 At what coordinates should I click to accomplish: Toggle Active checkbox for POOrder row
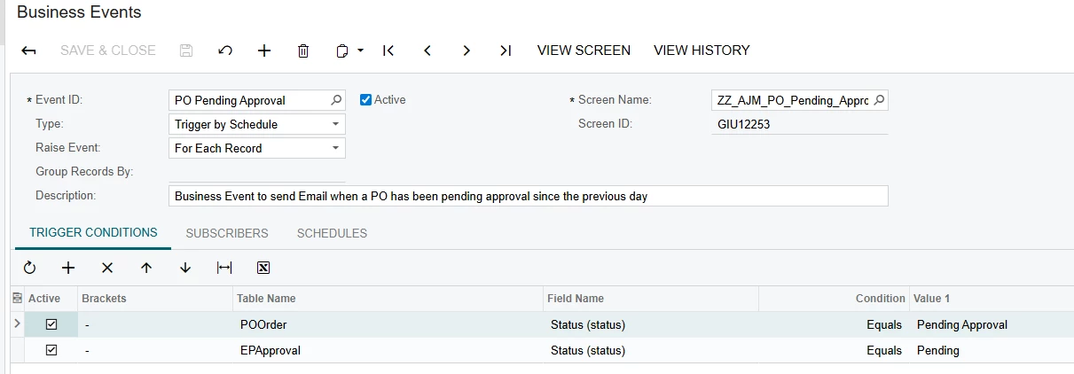[51, 325]
